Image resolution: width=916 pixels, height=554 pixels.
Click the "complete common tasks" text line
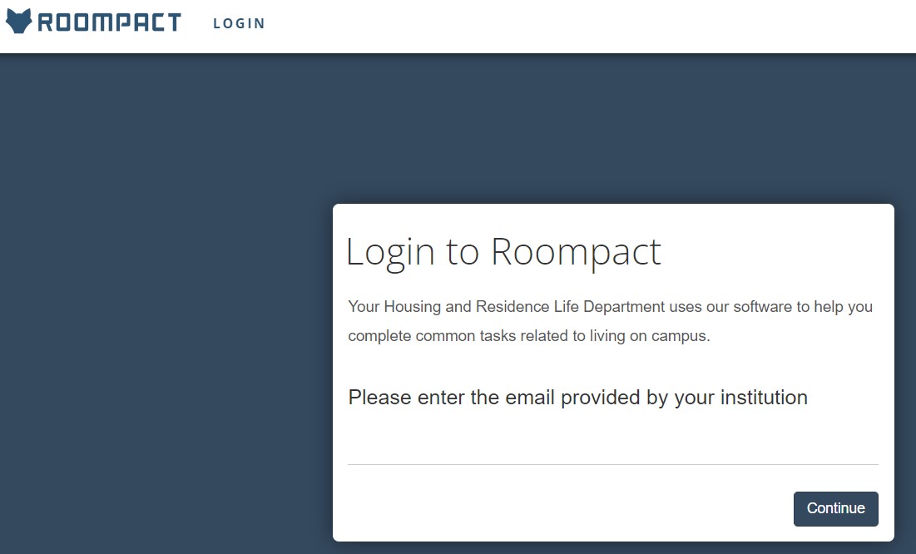[528, 337]
